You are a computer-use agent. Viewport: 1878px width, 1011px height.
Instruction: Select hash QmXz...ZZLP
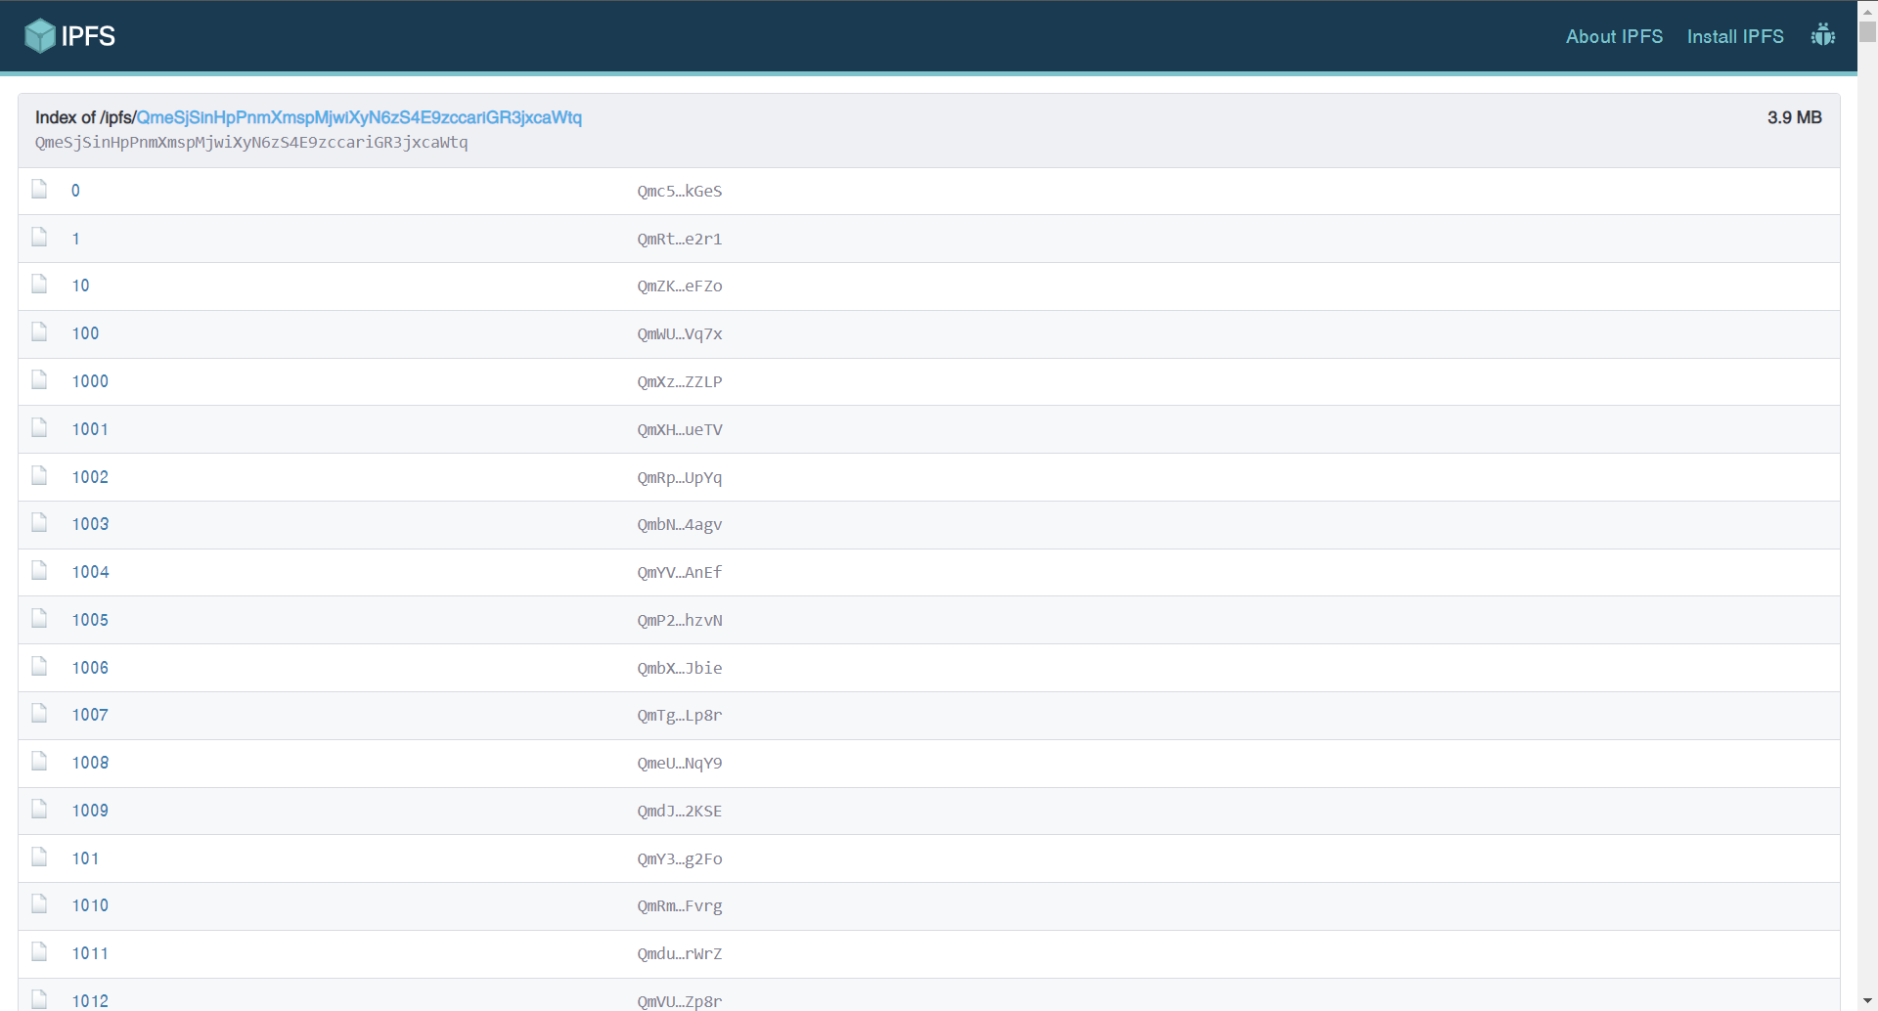click(680, 381)
